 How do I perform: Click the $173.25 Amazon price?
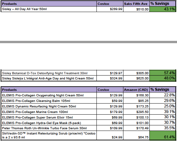point(136,106)
